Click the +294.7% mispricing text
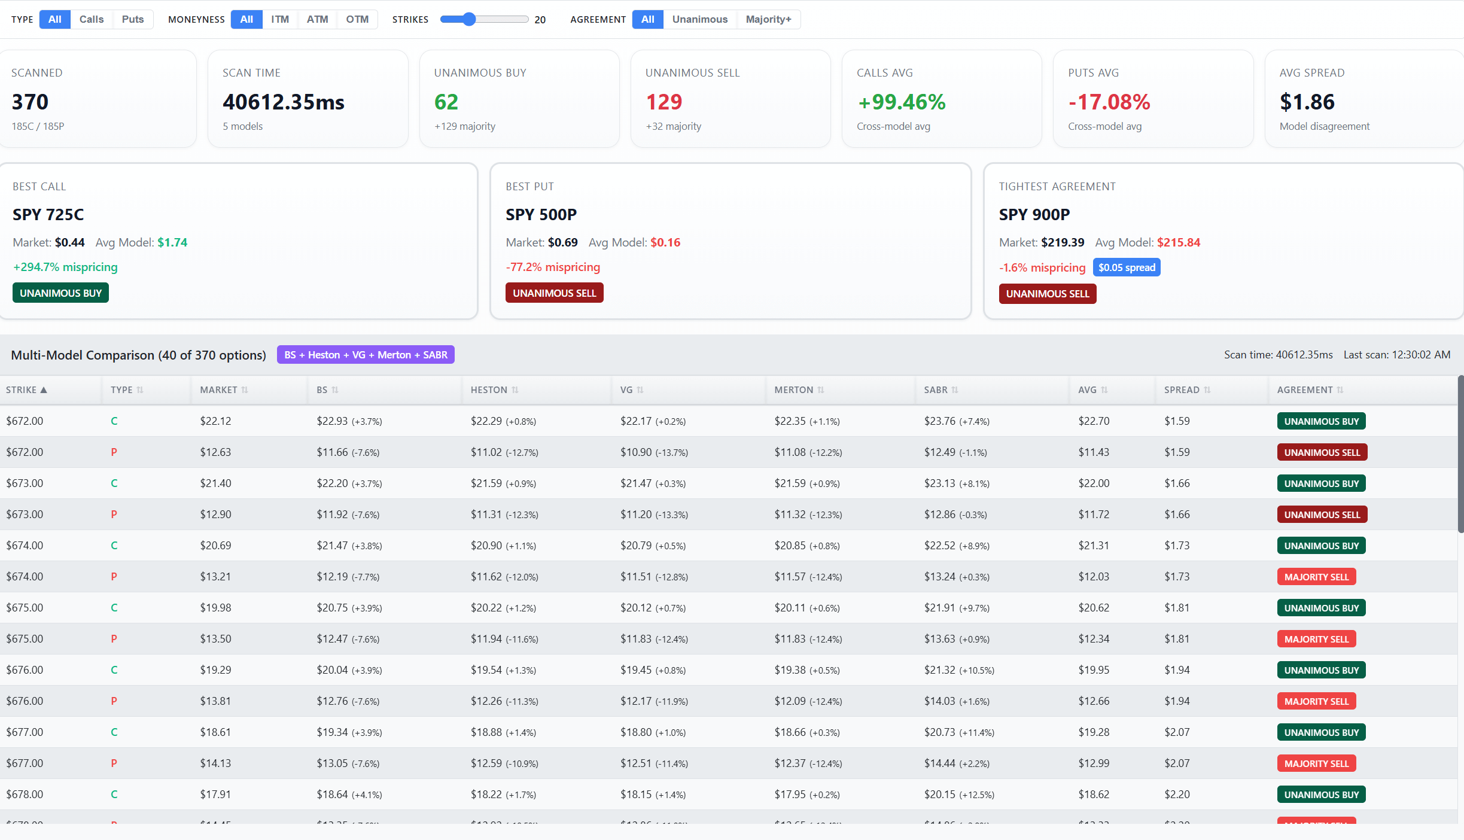This screenshot has width=1464, height=840. coord(65,267)
